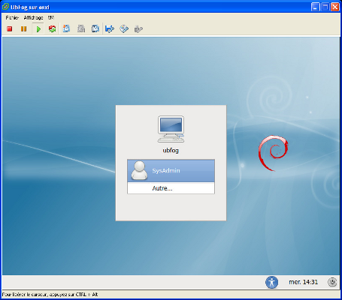342x300 pixels.
Task: Click the ubfog hostname label
Action: [171, 150]
